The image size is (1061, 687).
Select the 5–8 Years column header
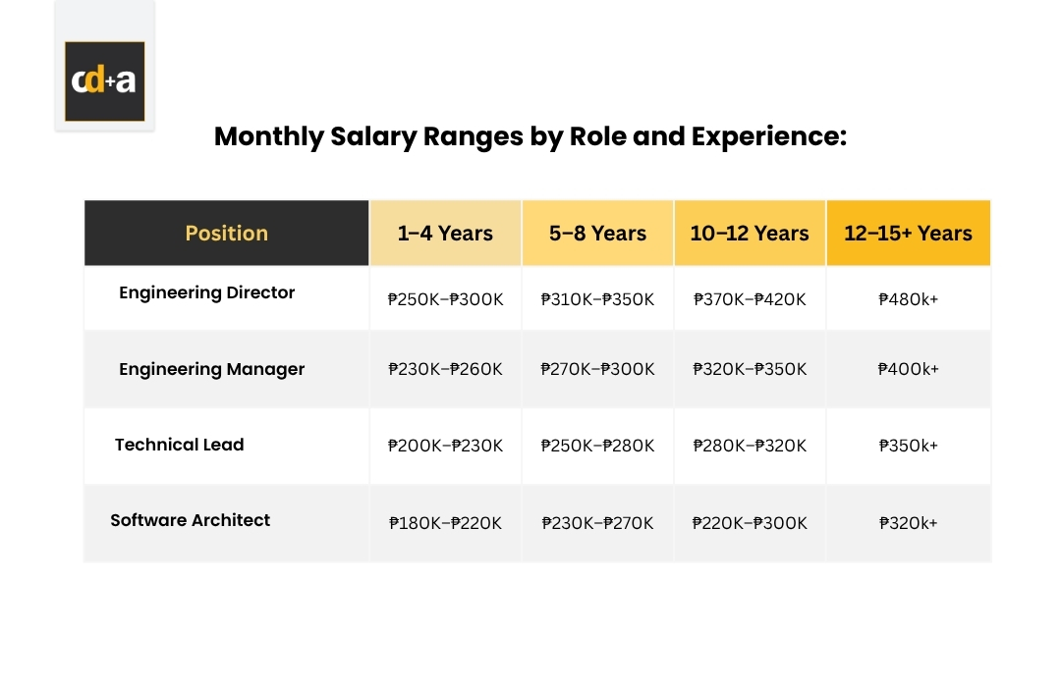[x=597, y=233]
